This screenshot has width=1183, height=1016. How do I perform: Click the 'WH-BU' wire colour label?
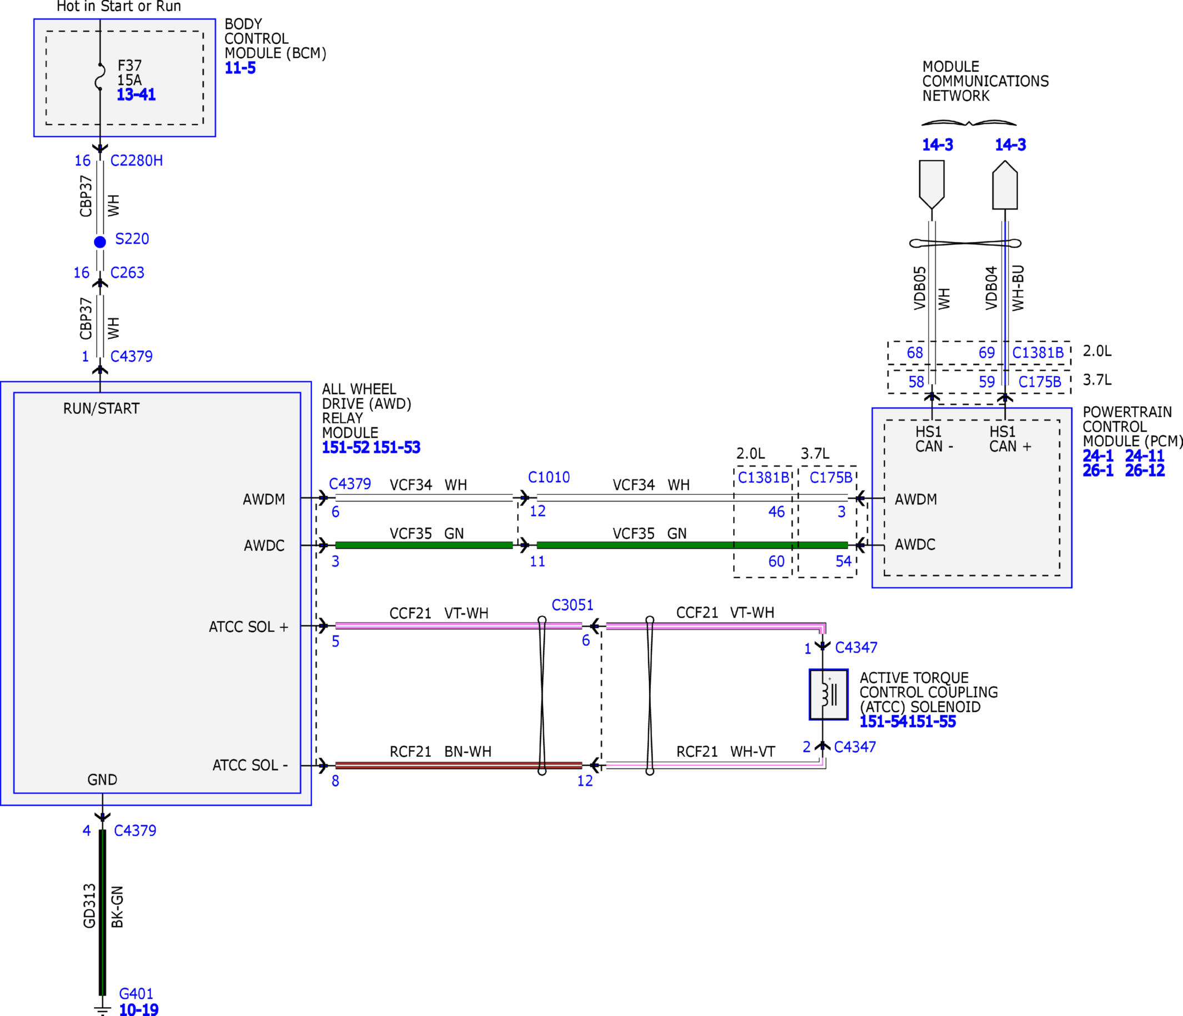[x=1018, y=288]
